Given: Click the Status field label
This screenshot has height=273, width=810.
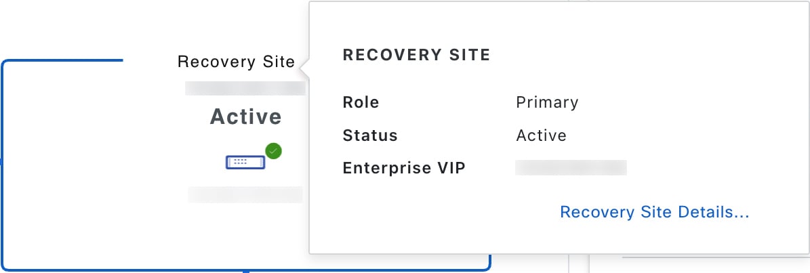Looking at the screenshot, I should 370,135.
